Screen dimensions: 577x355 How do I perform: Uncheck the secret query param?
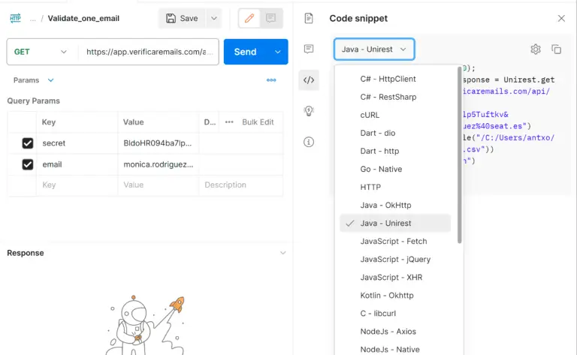tap(28, 143)
